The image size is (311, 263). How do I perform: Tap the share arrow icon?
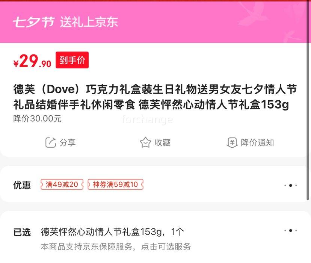coord(51,142)
